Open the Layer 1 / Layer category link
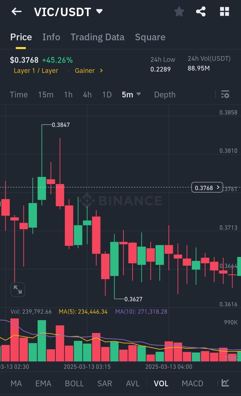Image resolution: width=241 pixels, height=396 pixels. coord(36,71)
